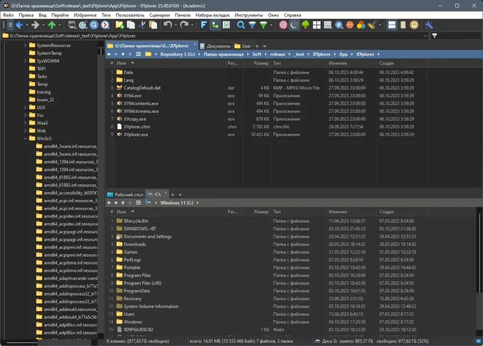Screen dimensions: 483x346
Task: Click the green Up arrow in the toolbar
Action: (x=52, y=25)
